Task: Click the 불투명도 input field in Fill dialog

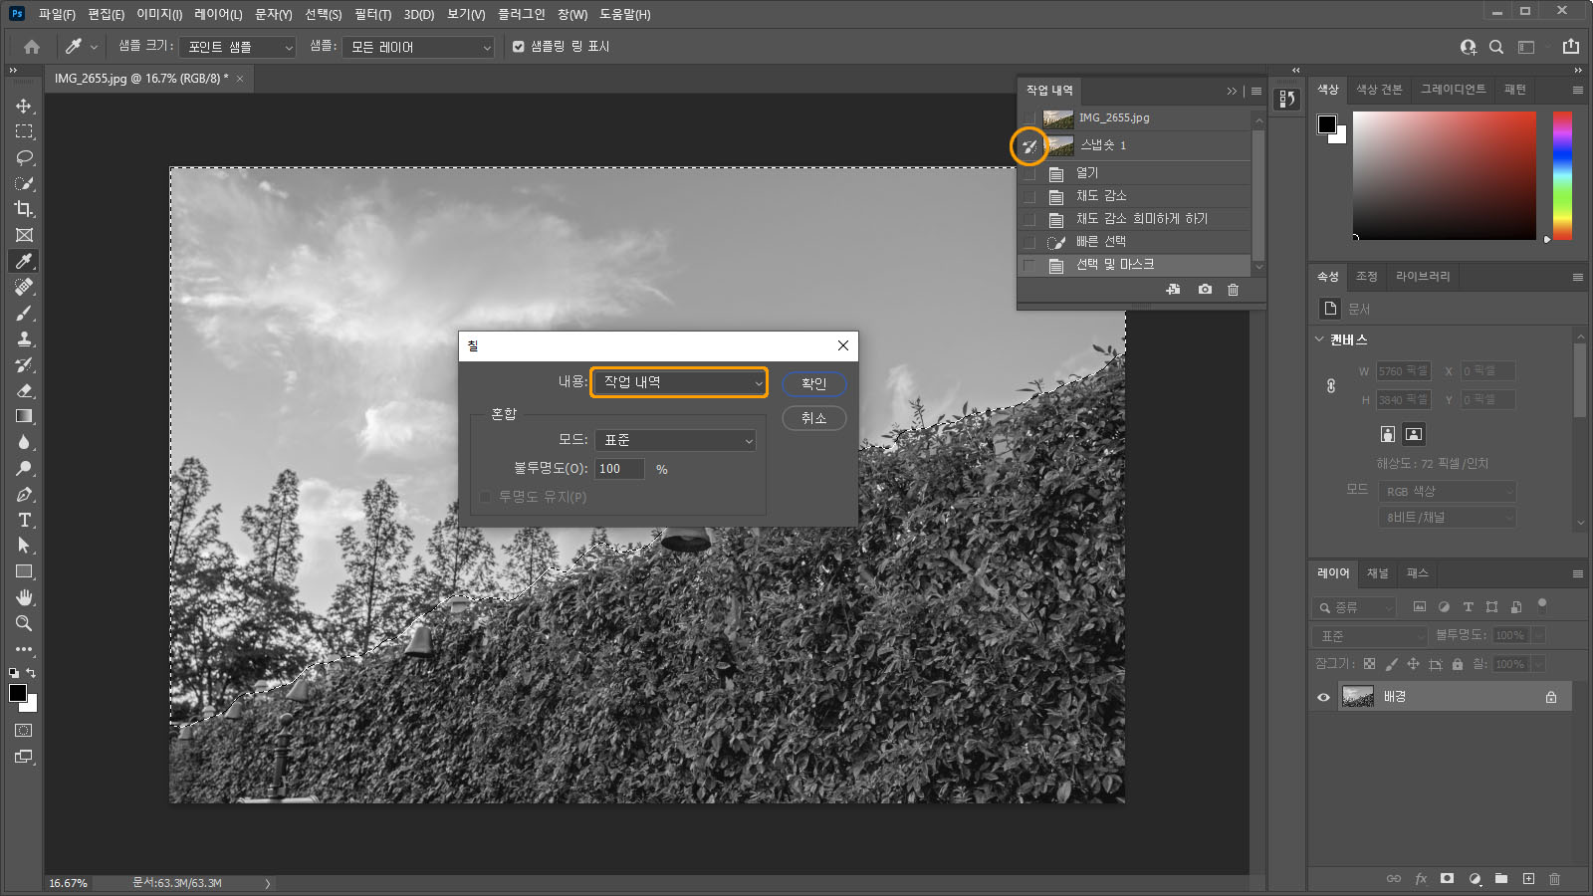Action: [620, 469]
